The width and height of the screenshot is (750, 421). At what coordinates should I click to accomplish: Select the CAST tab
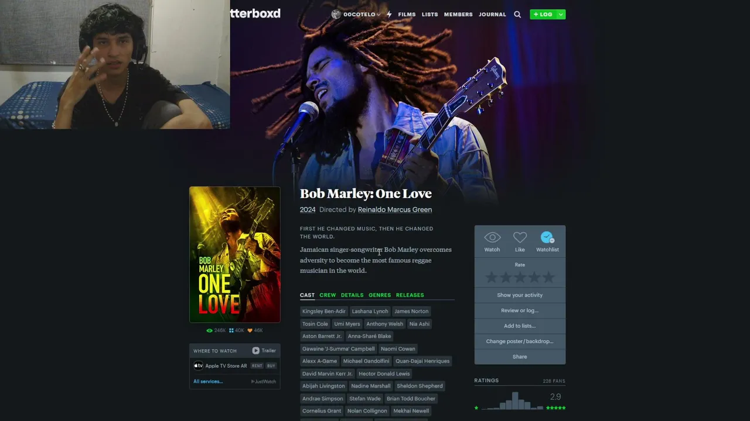coord(307,295)
